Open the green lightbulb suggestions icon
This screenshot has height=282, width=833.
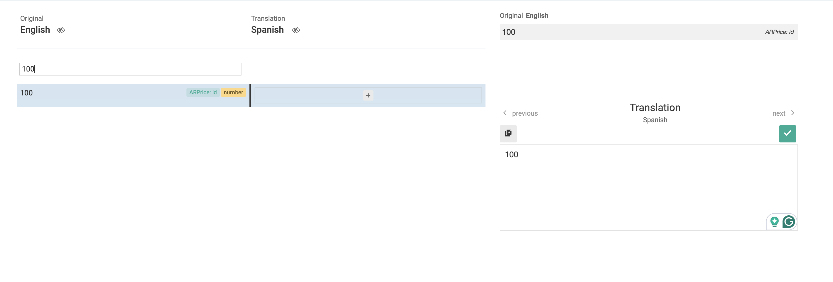click(774, 222)
